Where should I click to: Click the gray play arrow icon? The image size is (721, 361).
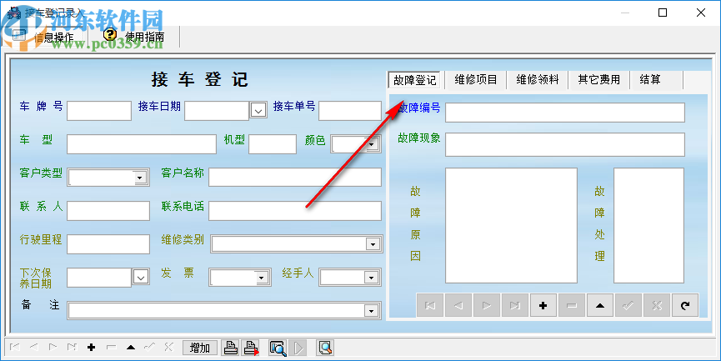click(x=298, y=348)
